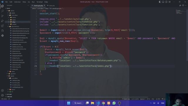
Task: Open the Go menu
Action: coord(29,2)
